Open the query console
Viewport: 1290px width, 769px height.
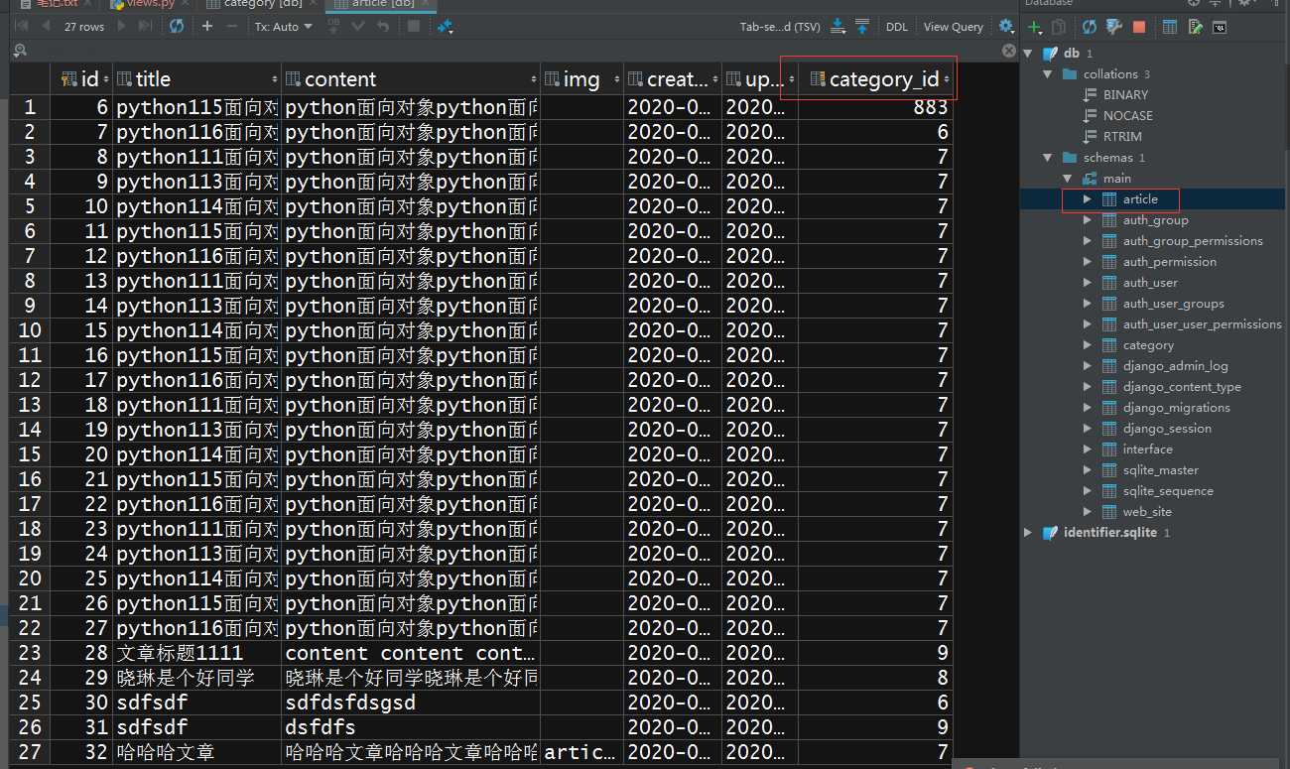click(x=1220, y=28)
